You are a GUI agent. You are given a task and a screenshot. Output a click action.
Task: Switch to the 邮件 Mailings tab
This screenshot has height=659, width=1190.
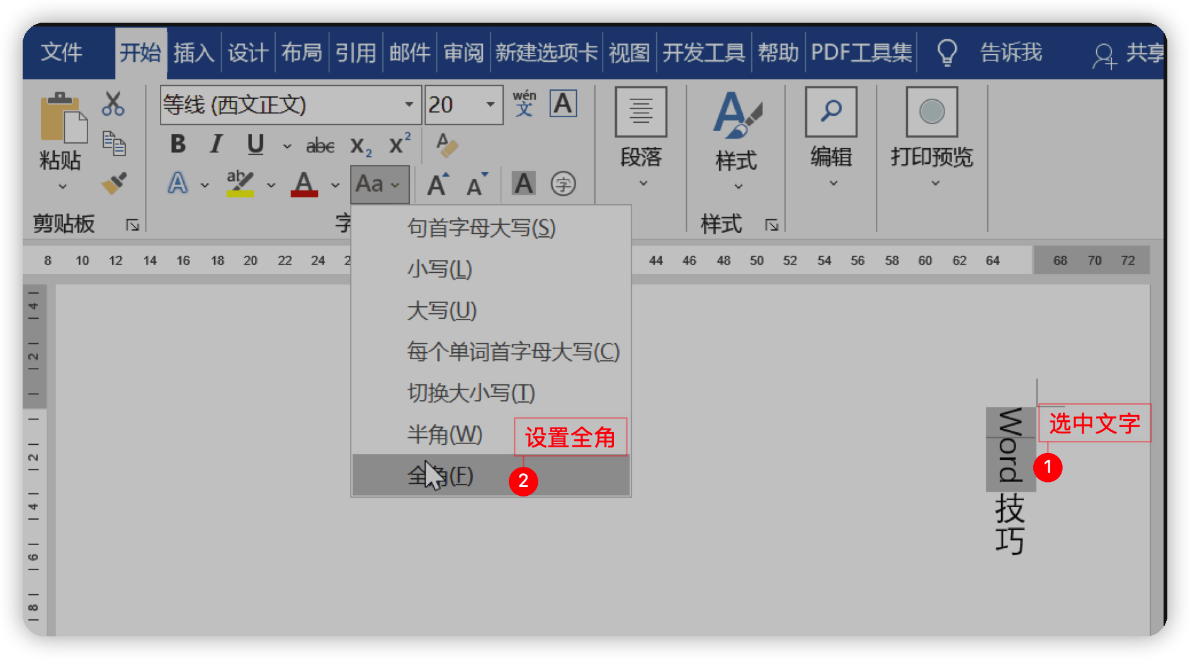coord(410,52)
